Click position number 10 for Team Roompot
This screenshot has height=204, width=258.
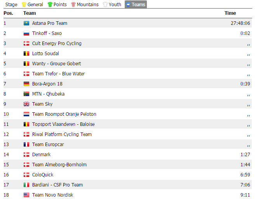coord(6,114)
